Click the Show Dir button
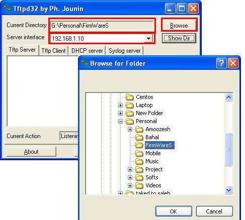 (x=179, y=38)
